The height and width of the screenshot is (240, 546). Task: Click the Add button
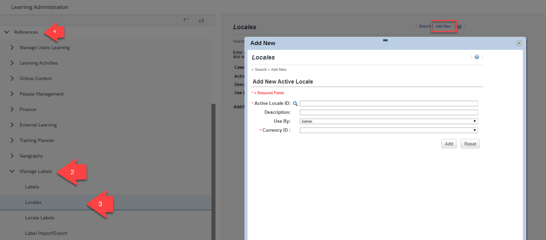coord(449,144)
